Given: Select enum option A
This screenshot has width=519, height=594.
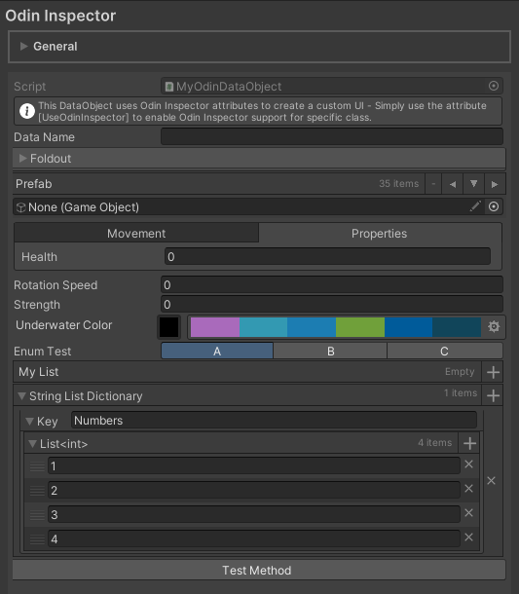Looking at the screenshot, I should [x=217, y=352].
